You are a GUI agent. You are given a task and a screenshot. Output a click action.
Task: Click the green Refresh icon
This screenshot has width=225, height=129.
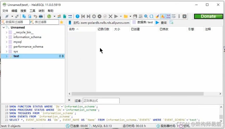pyautogui.click(x=49, y=16)
